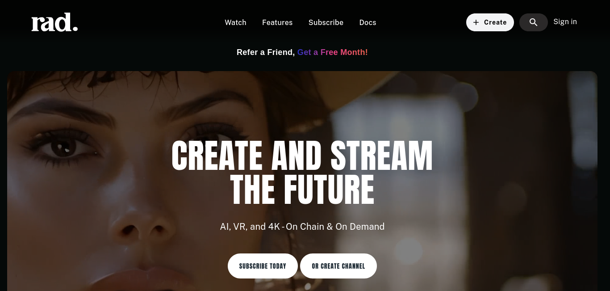Open the Docs navigation link
The width and height of the screenshot is (610, 291).
368,22
